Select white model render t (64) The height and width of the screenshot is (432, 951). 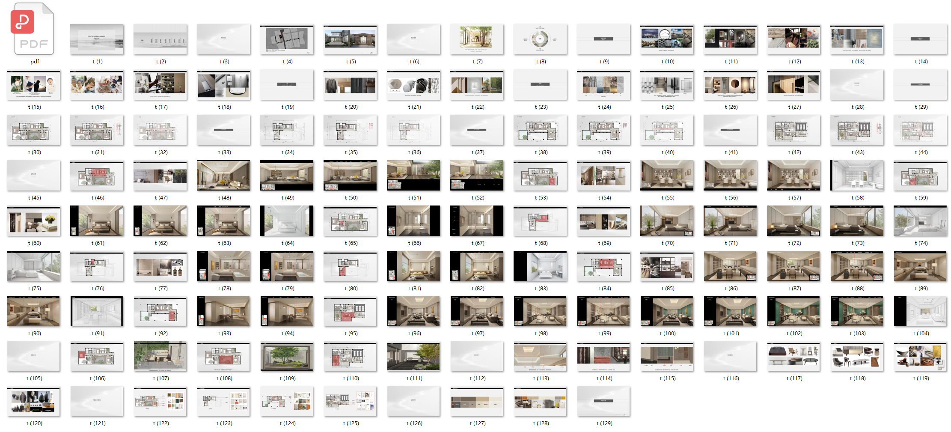(x=287, y=221)
